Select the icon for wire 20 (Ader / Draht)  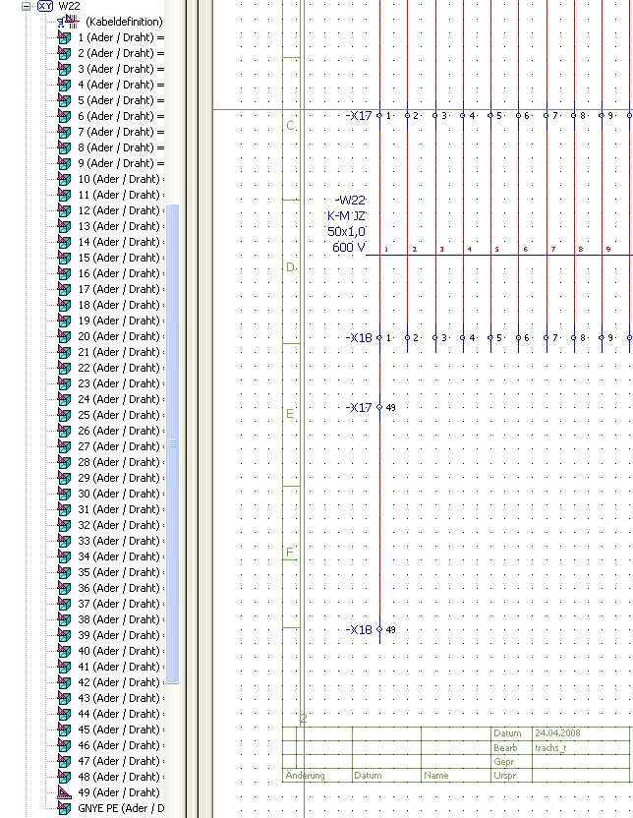(64, 336)
